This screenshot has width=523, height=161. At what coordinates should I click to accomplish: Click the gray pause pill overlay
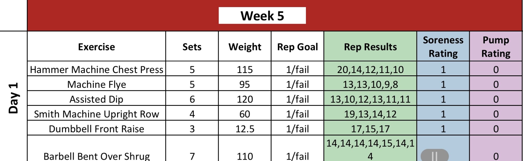pyautogui.click(x=434, y=155)
